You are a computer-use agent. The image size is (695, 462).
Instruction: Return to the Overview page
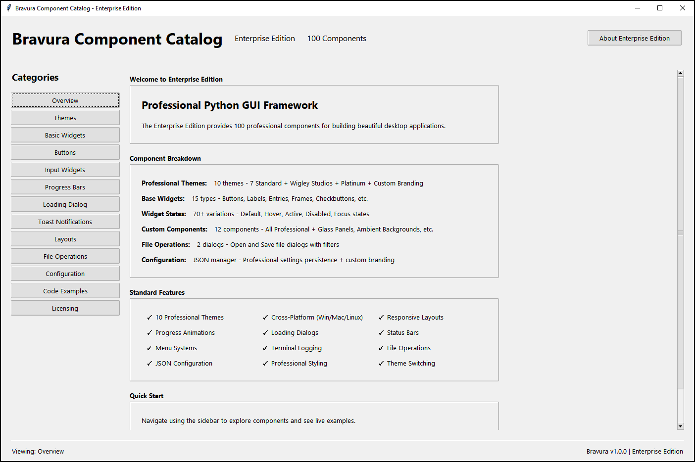point(65,100)
